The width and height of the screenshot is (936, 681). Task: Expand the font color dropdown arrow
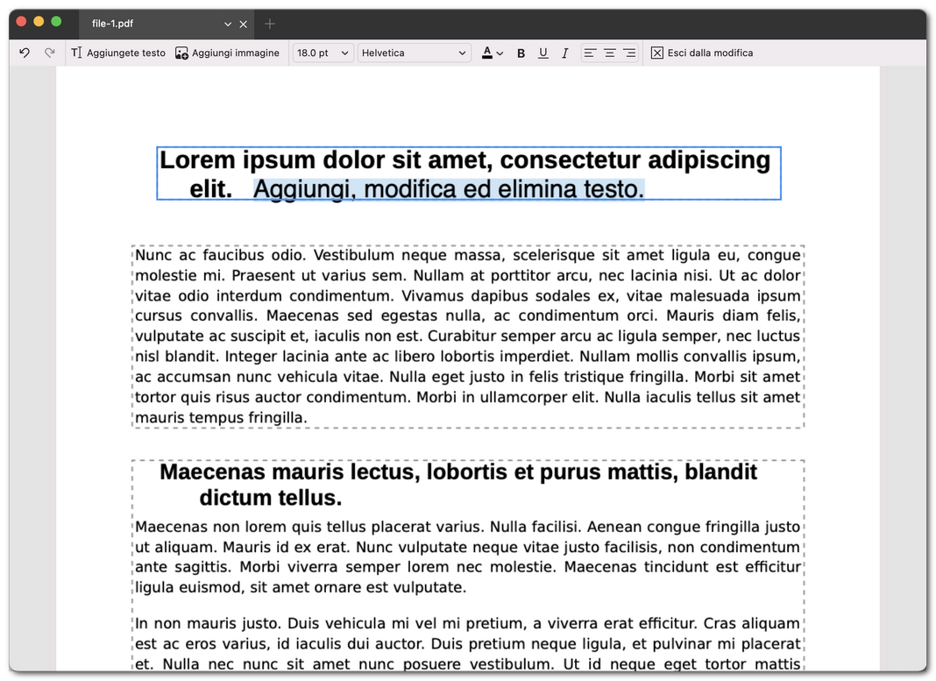500,53
